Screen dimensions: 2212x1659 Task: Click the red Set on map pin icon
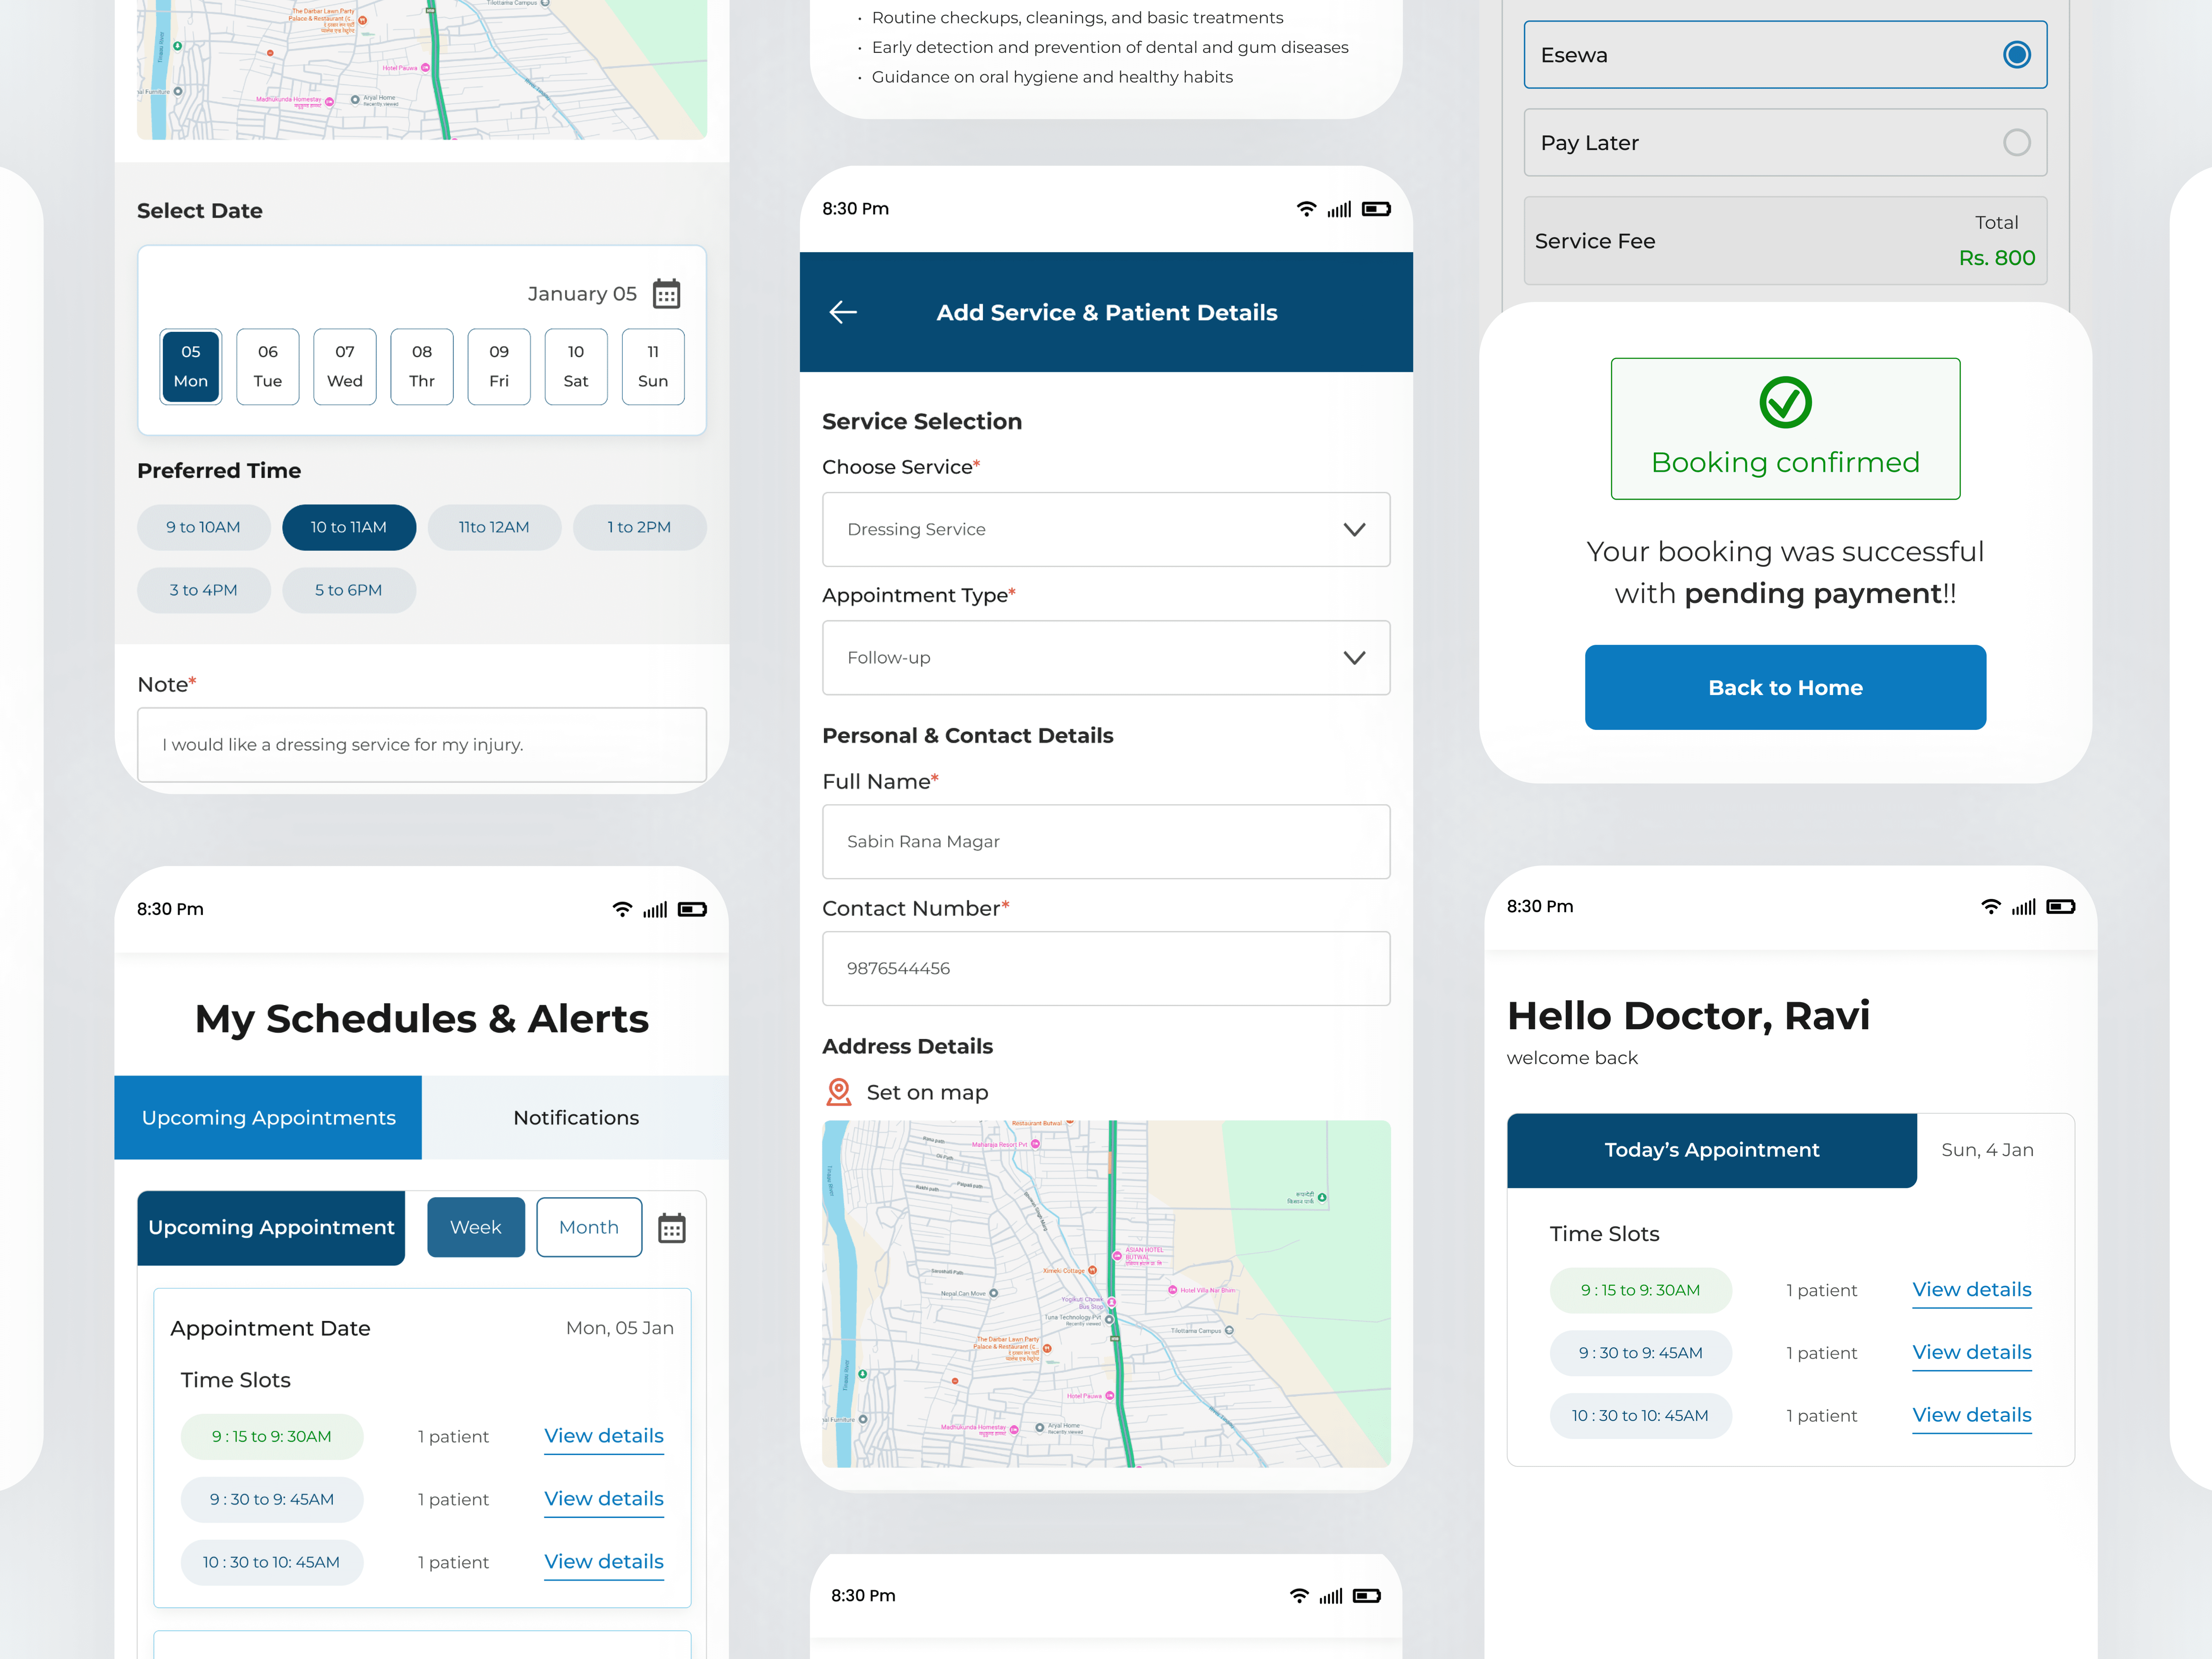pos(838,1092)
